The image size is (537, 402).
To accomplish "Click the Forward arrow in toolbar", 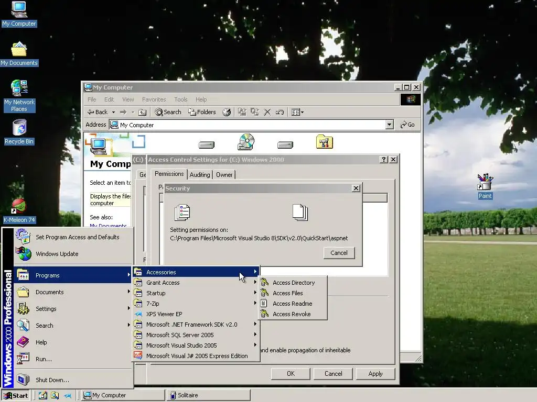I will [x=123, y=112].
